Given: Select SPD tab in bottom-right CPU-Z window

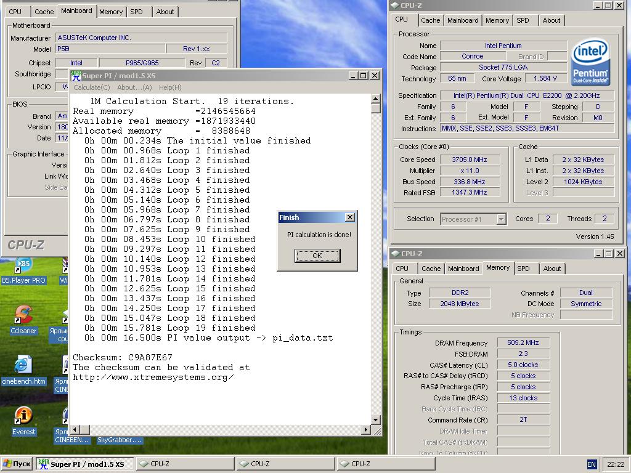Looking at the screenshot, I should click(x=523, y=269).
